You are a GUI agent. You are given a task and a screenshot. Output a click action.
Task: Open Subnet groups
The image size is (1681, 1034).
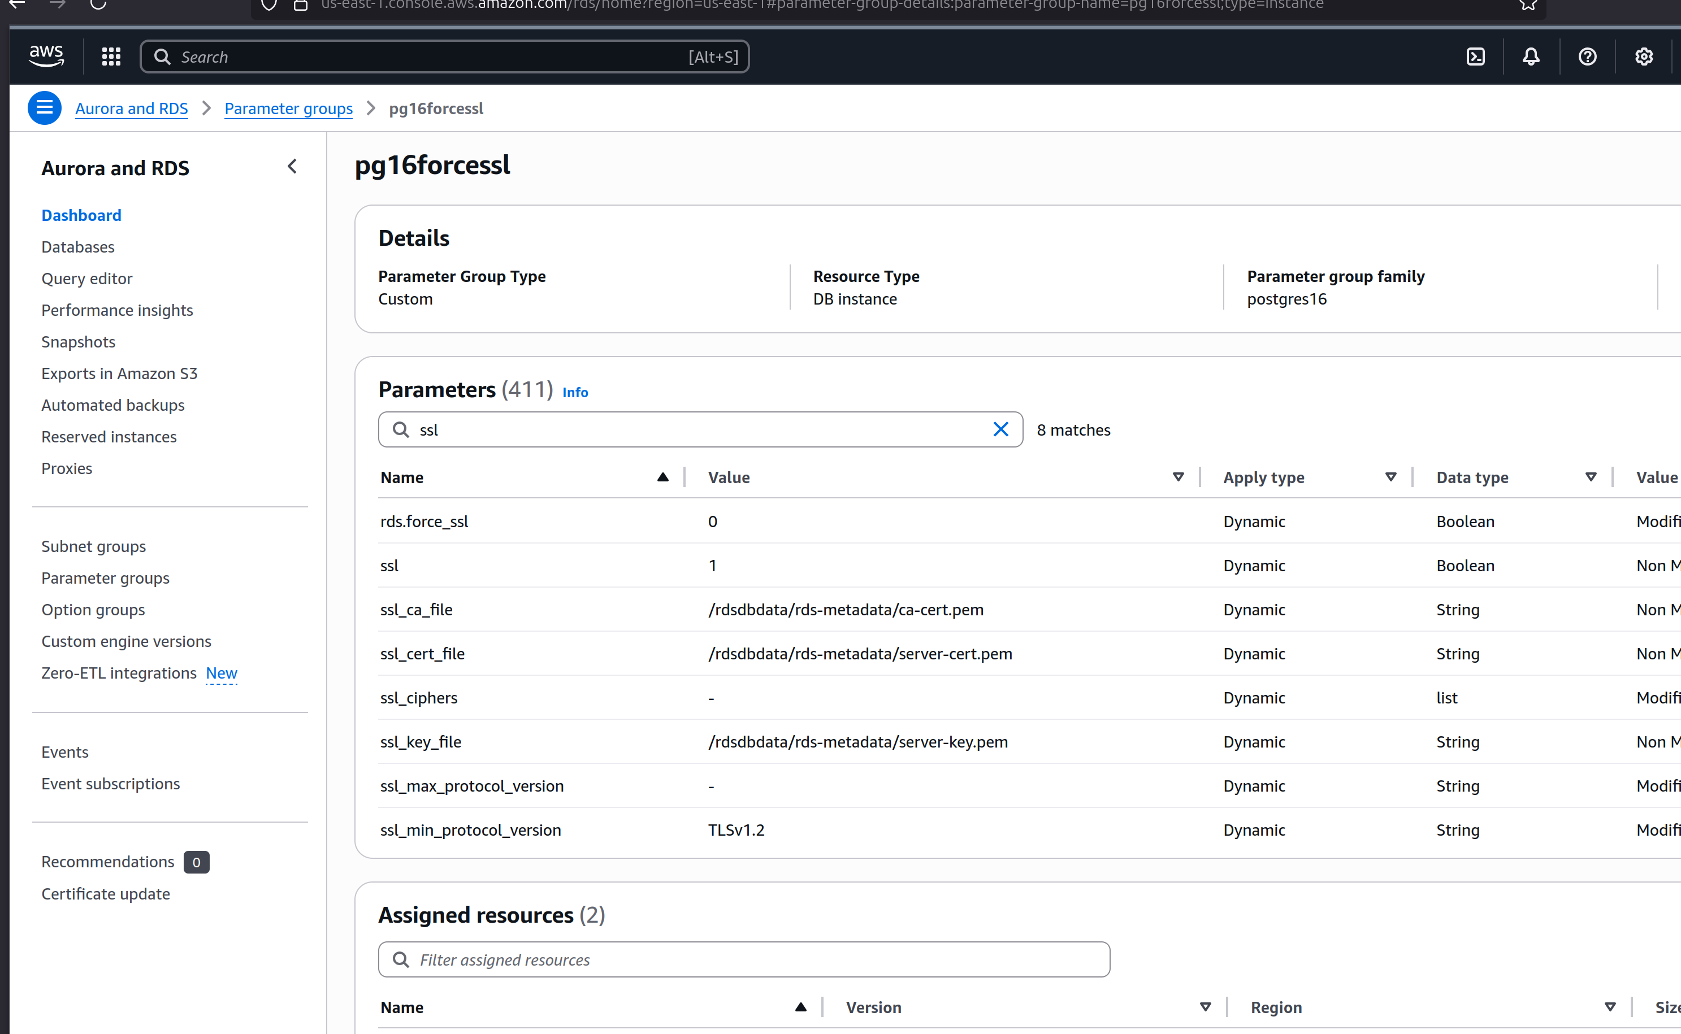click(94, 546)
